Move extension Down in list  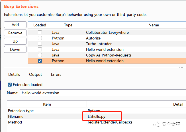click(x=15, y=49)
